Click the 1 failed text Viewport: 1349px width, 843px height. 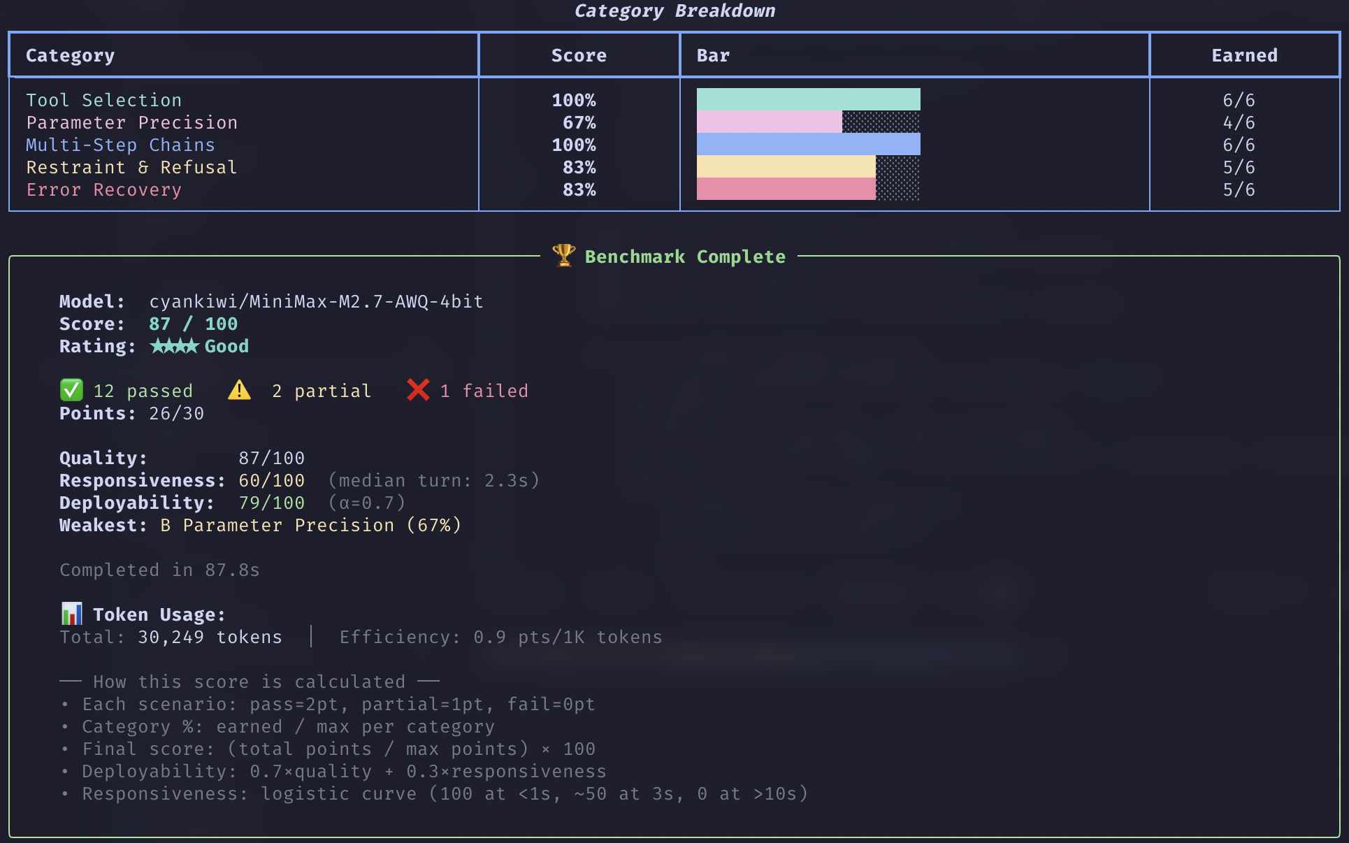[484, 391]
